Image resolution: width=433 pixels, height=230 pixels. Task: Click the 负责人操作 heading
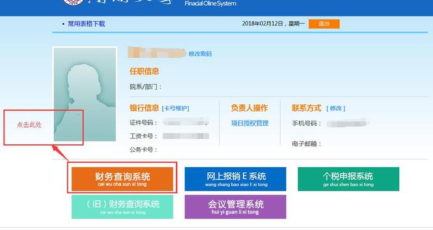click(249, 108)
